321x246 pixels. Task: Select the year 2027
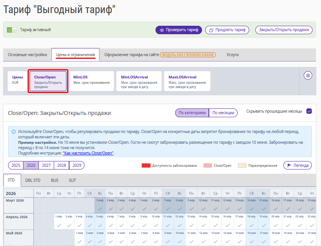46,165
